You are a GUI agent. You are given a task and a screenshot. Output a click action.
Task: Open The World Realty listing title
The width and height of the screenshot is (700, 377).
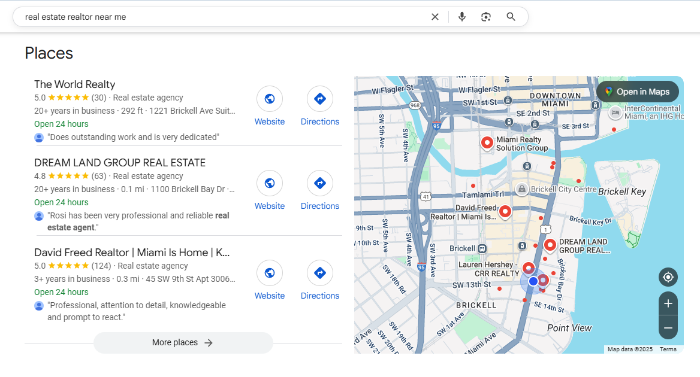coord(74,84)
